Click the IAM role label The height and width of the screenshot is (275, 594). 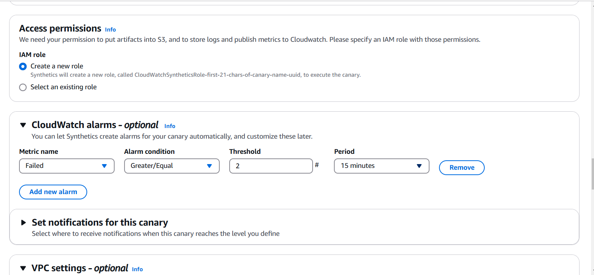coord(32,55)
